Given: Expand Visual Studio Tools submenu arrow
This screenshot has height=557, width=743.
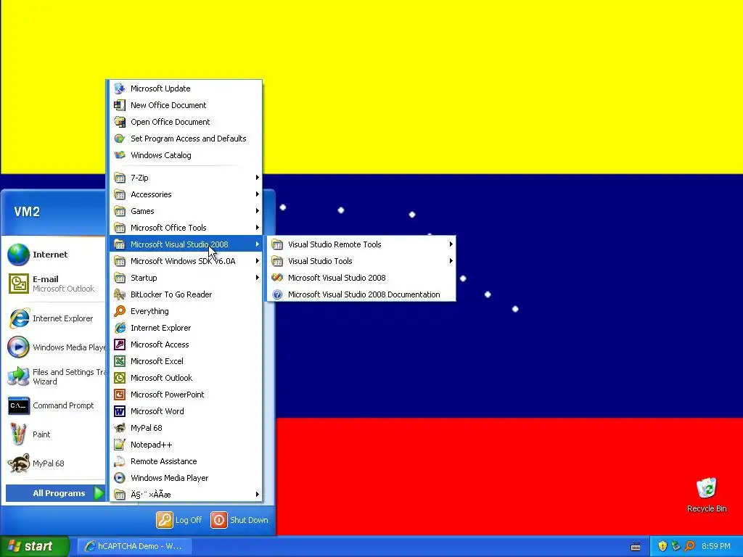Looking at the screenshot, I should point(451,261).
